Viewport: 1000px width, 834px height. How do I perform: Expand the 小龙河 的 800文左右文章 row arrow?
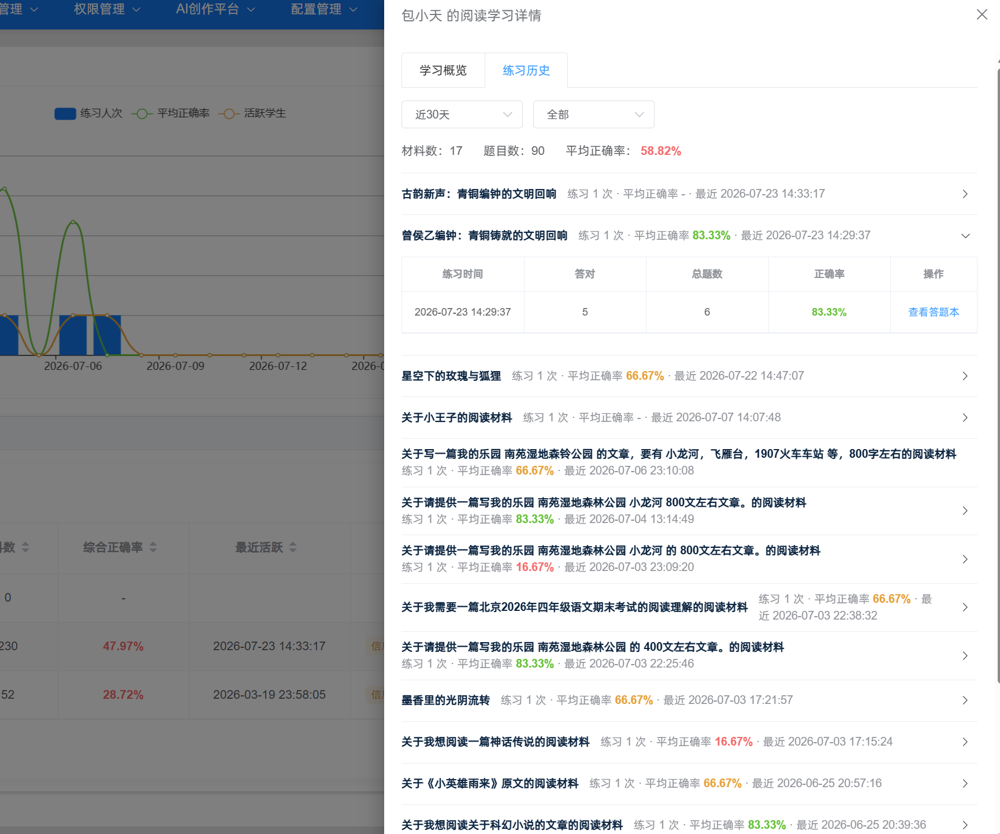(965, 559)
